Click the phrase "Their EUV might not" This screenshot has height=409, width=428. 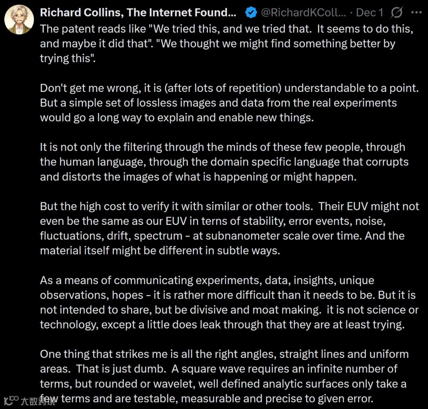[369, 206]
